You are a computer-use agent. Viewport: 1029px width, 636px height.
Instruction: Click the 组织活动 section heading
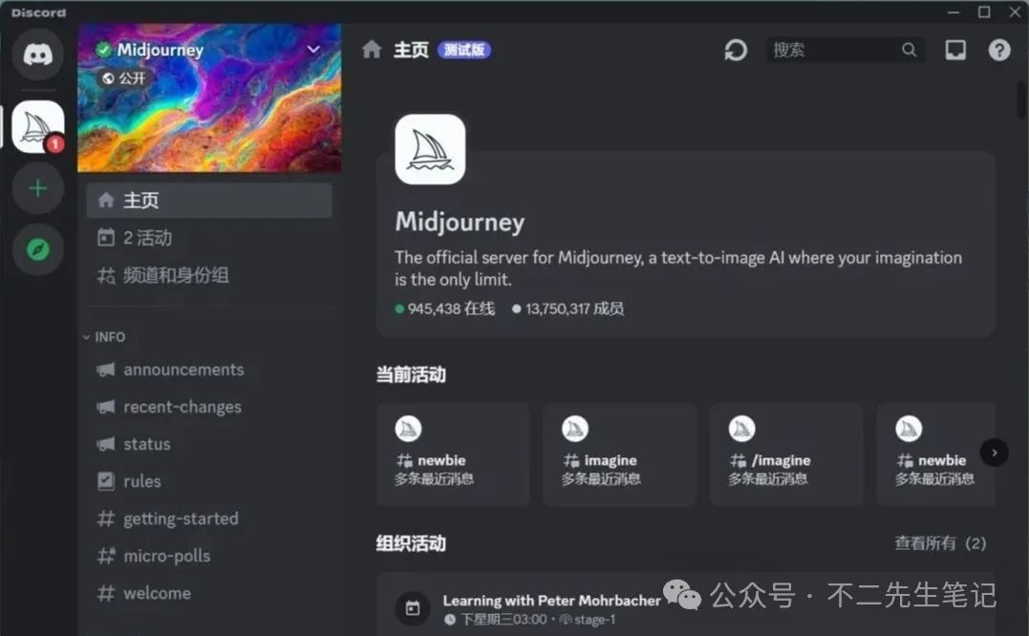(411, 543)
